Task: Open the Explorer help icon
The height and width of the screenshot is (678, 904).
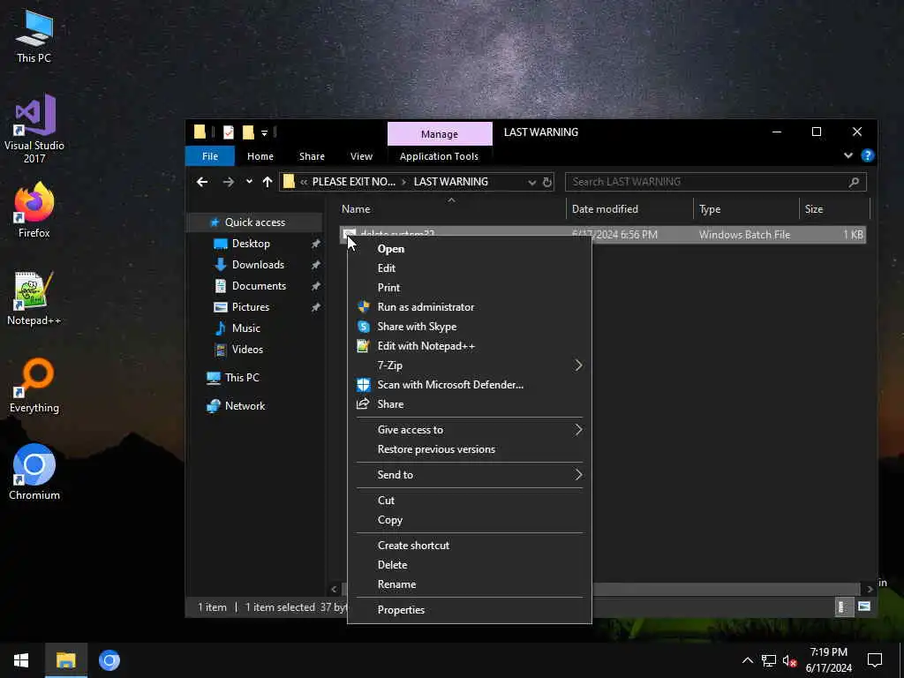Action: pyautogui.click(x=867, y=155)
